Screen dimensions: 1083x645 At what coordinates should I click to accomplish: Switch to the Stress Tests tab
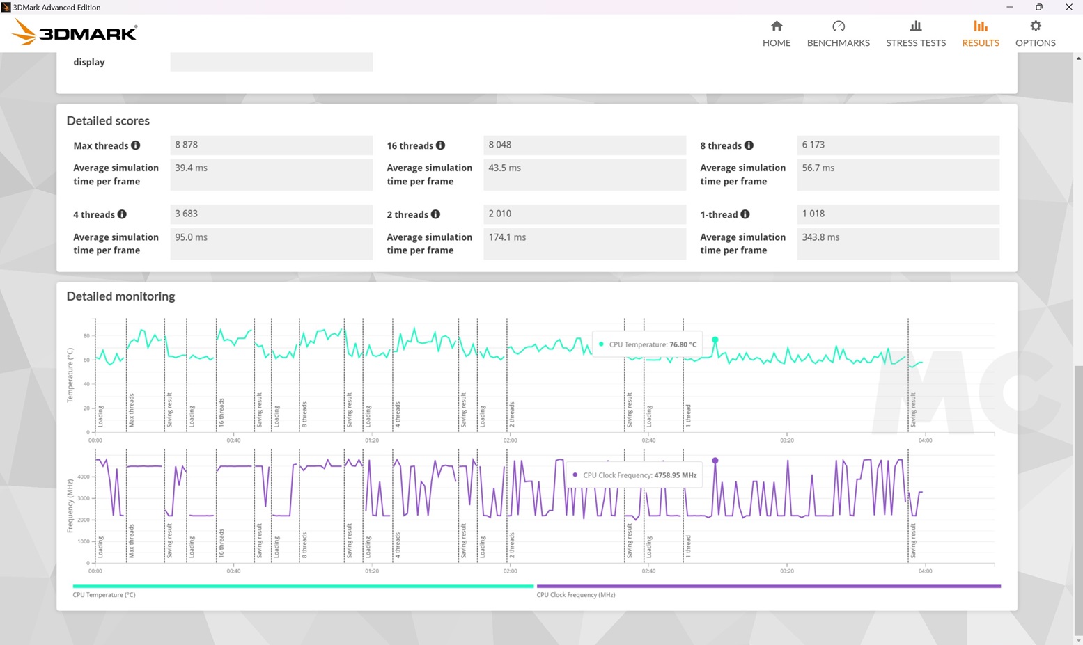(915, 33)
